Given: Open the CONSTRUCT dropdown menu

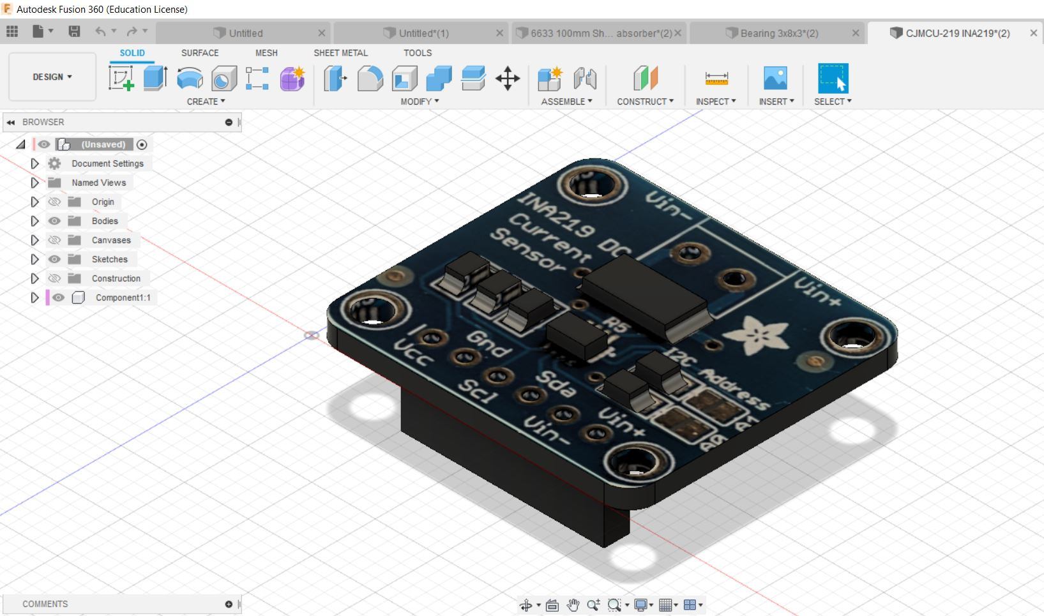Looking at the screenshot, I should coord(645,101).
